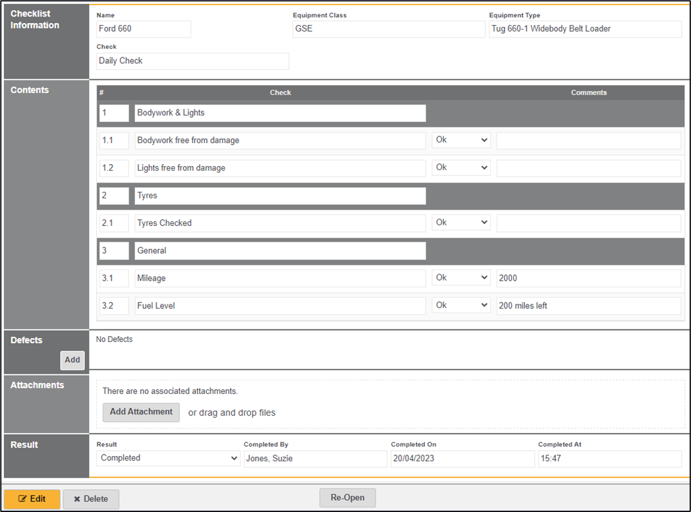The height and width of the screenshot is (512, 691).
Task: Click the Delete button with X icon
Action: pyautogui.click(x=91, y=499)
